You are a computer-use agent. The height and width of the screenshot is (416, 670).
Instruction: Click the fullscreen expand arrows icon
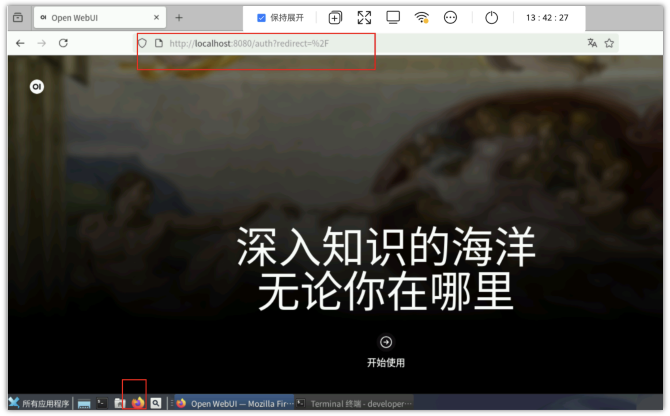364,18
